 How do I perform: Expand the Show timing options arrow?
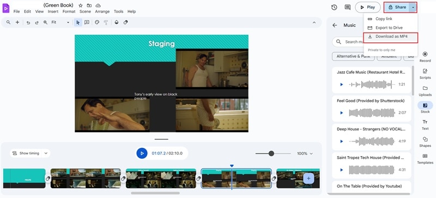[x=46, y=153]
